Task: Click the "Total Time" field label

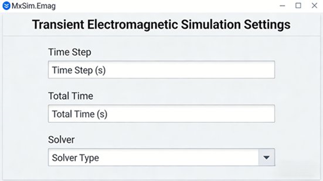Action: click(71, 96)
